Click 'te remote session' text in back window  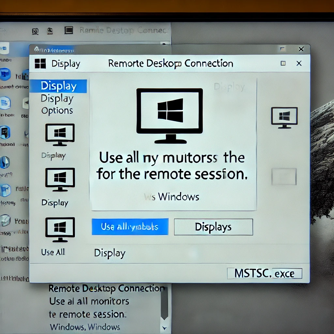click(x=88, y=314)
